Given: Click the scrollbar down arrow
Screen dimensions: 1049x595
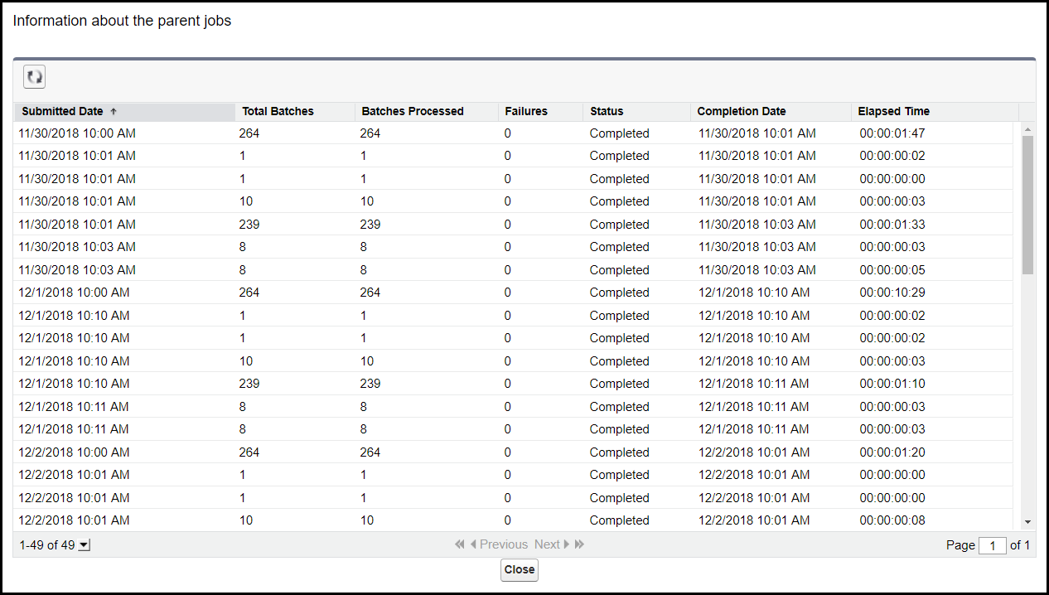Looking at the screenshot, I should (1027, 522).
